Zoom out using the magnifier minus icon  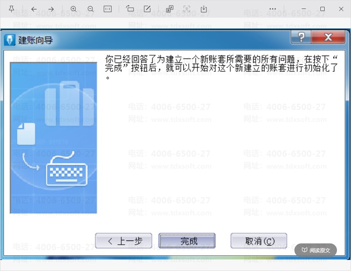pos(91,9)
